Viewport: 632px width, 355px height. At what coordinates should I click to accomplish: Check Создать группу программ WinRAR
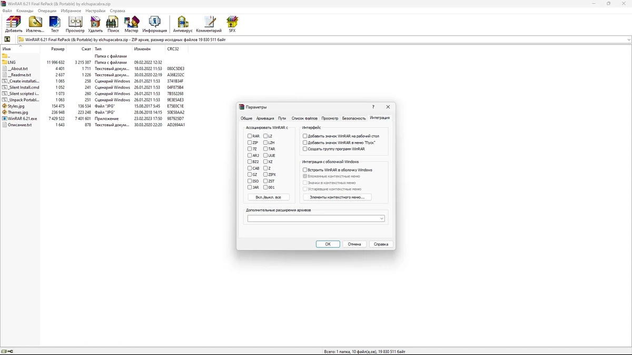305,149
